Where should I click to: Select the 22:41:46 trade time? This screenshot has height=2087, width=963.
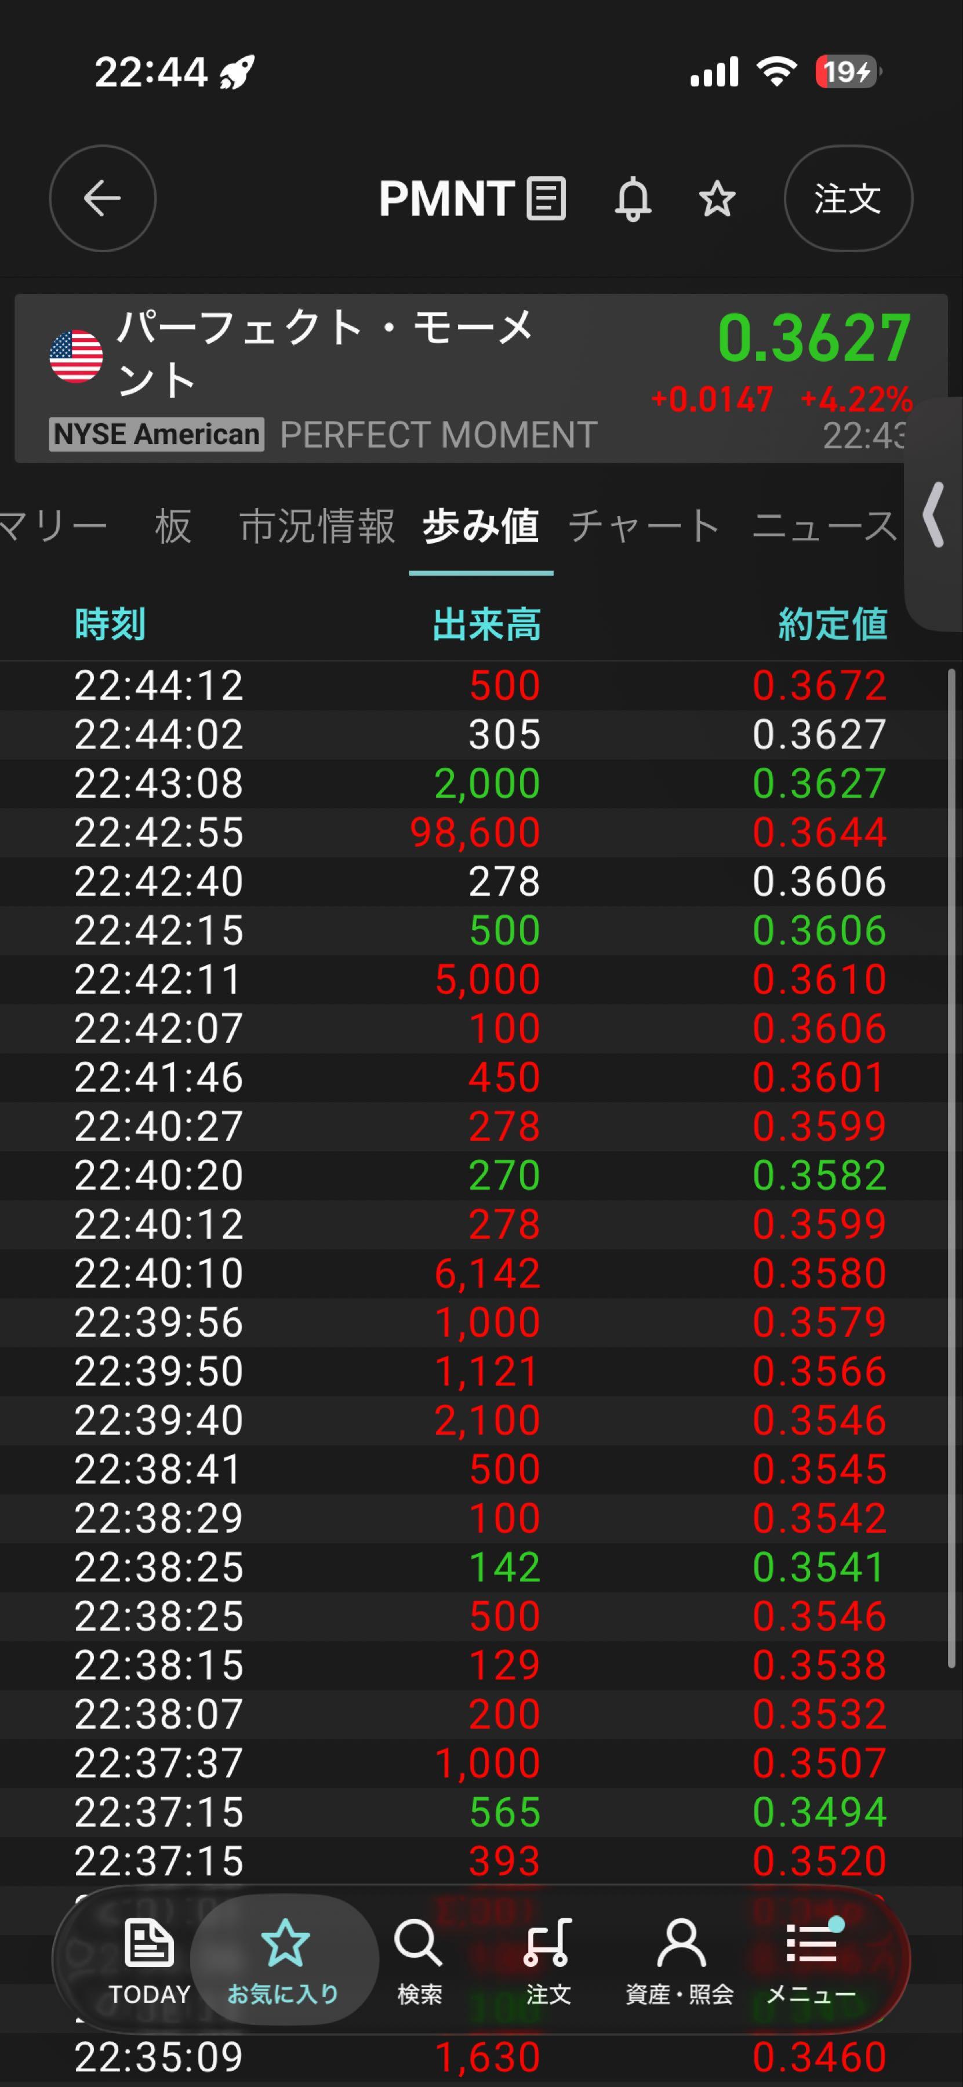[159, 1077]
